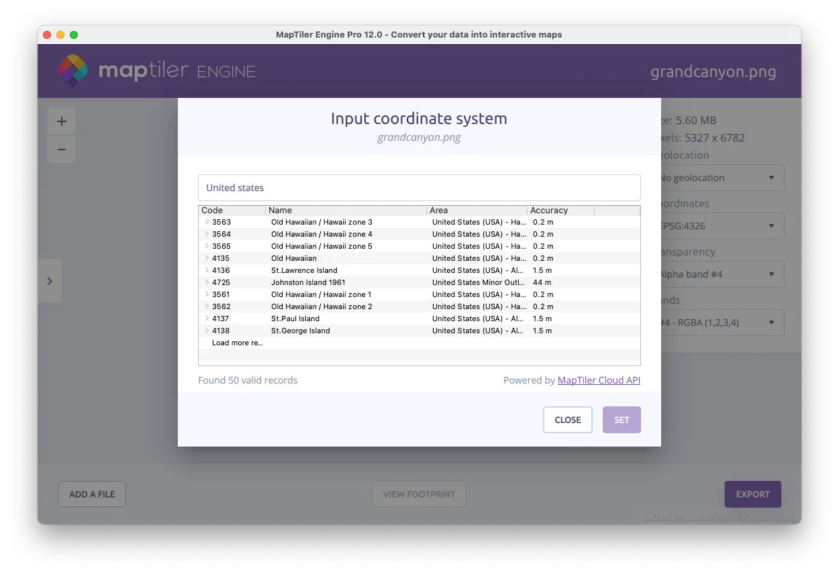Click the yellow macOS minimize button
This screenshot has height=574, width=839.
[x=60, y=35]
